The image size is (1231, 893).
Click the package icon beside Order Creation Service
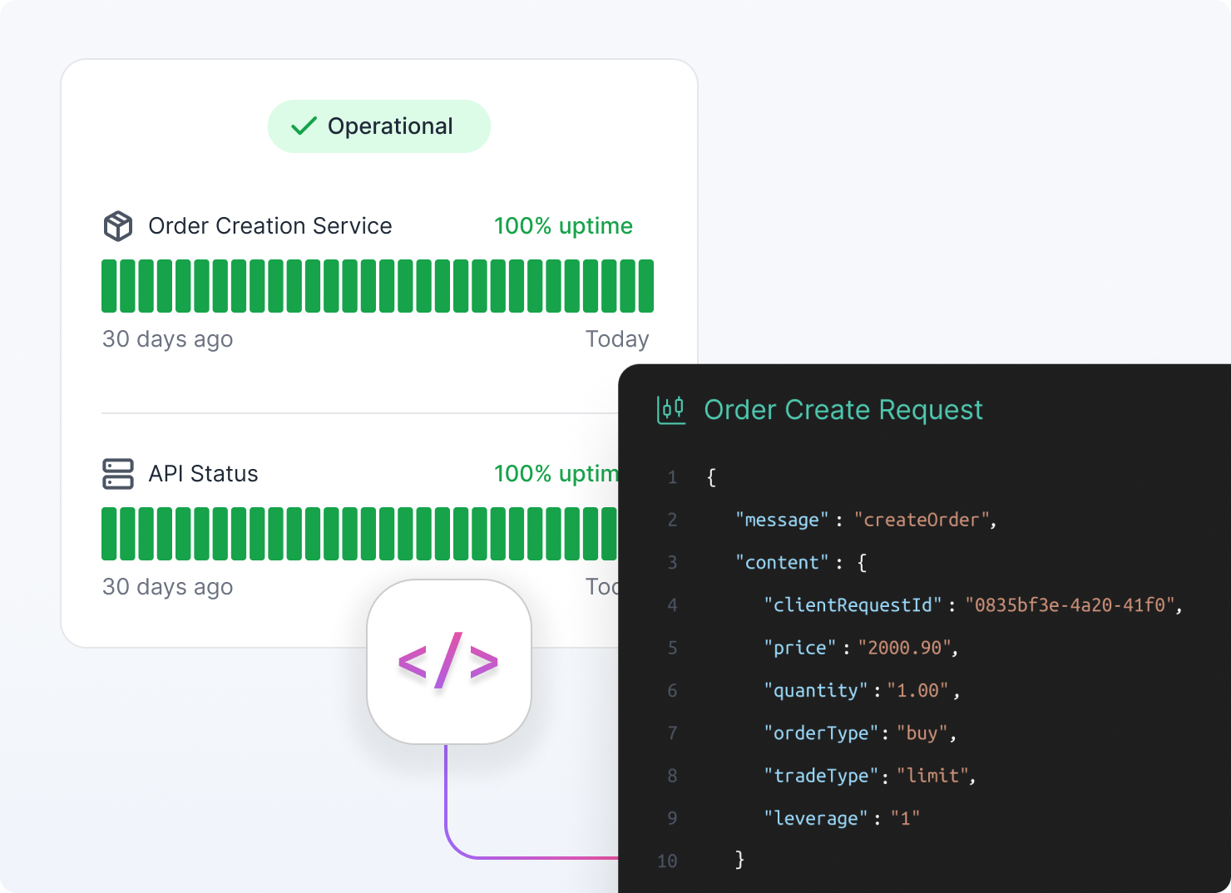[x=118, y=225]
